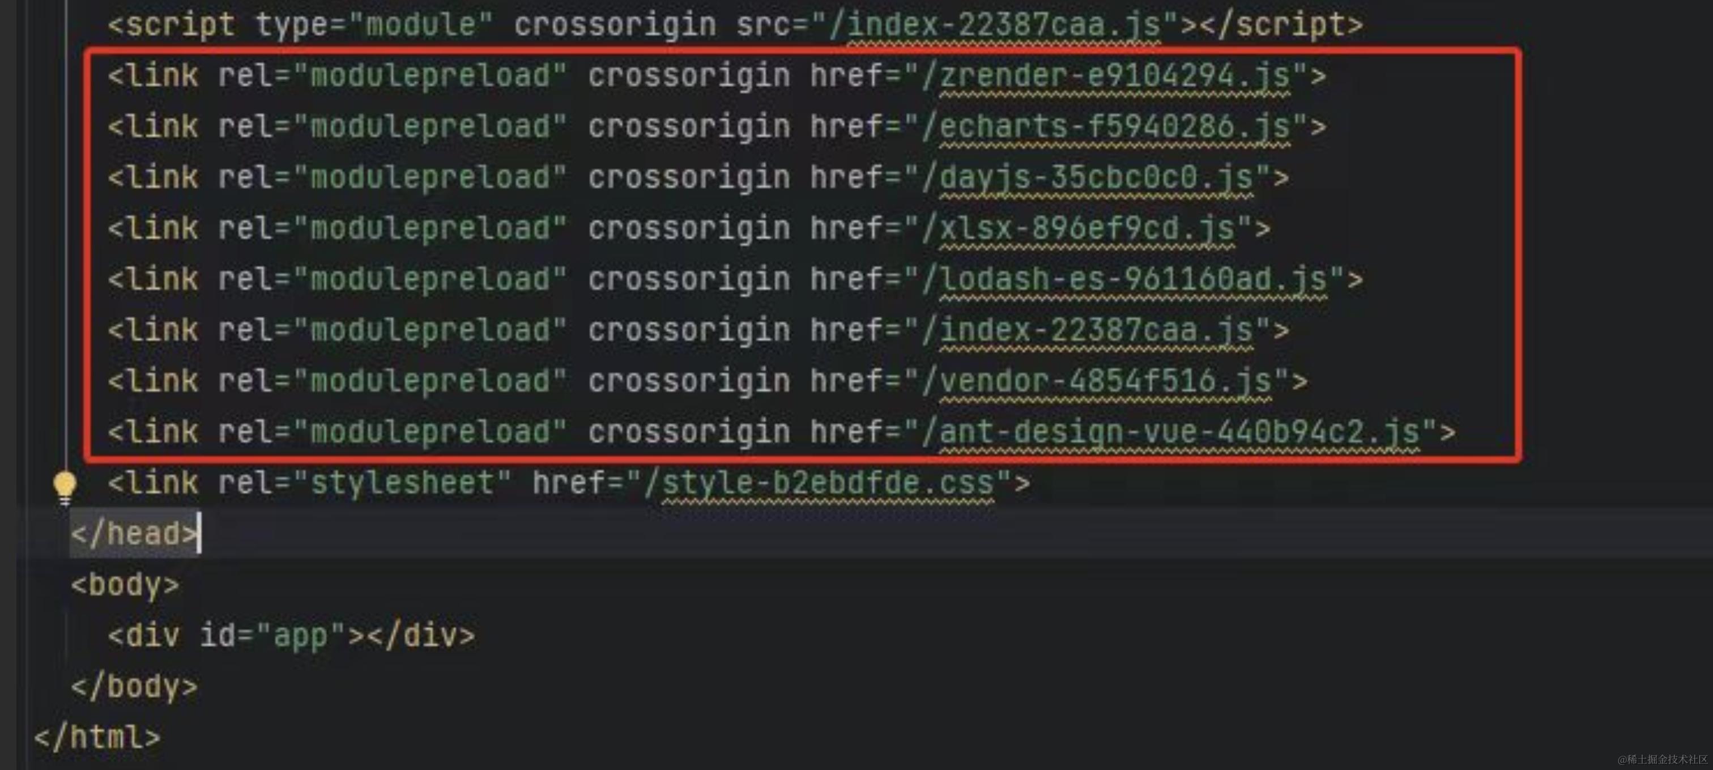Open the lodash-es-961160ad.js href link

tap(1133, 279)
